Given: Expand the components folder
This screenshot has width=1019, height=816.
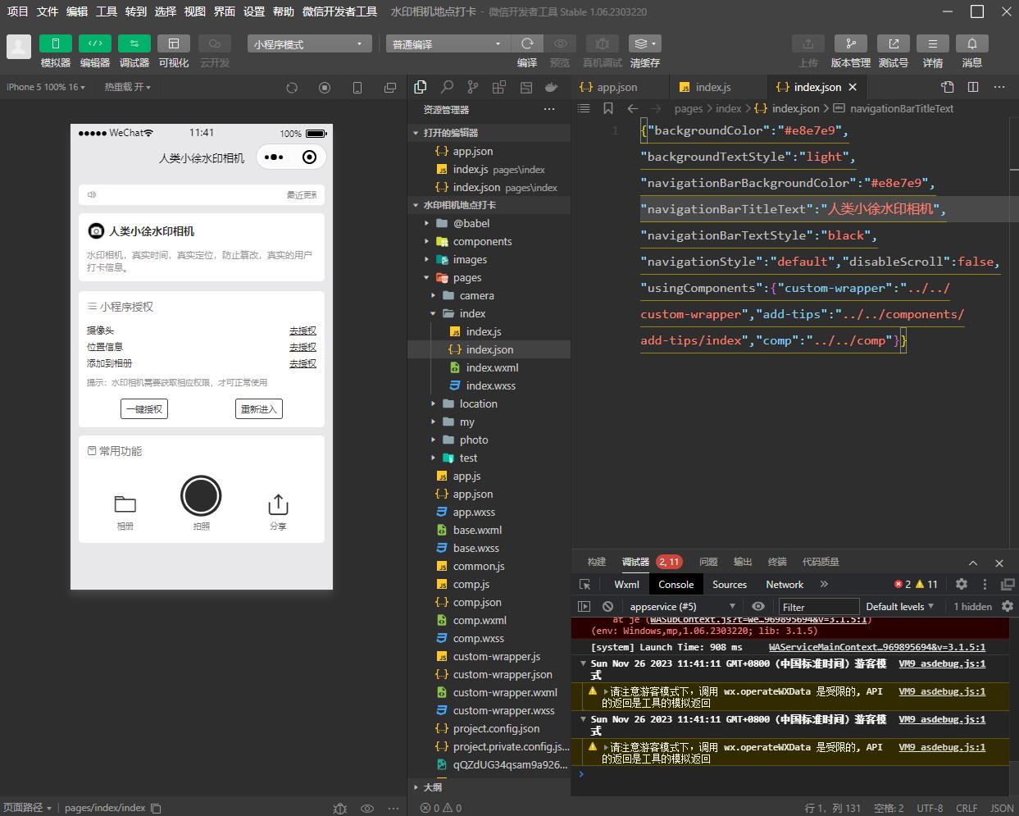Looking at the screenshot, I should [x=482, y=241].
